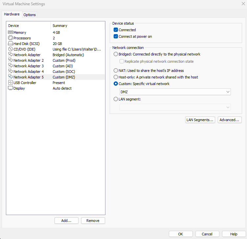Screen dimensions: 247x239
Task: Open LAN Segments dialog
Action: point(200,120)
